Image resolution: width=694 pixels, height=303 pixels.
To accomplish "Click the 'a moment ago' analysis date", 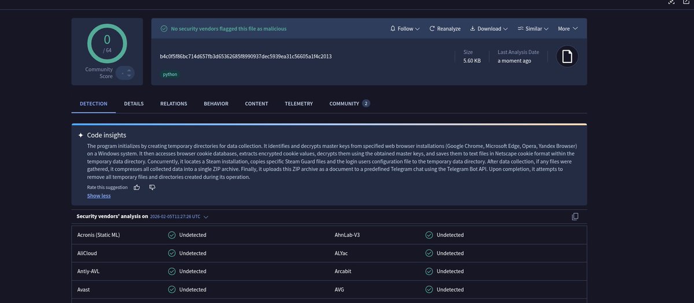I will 514,61.
